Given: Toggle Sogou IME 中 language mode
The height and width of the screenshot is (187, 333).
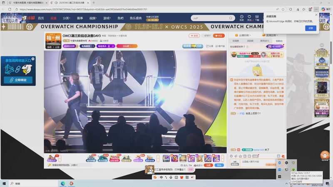Looking at the screenshot, I should click(x=161, y=177).
